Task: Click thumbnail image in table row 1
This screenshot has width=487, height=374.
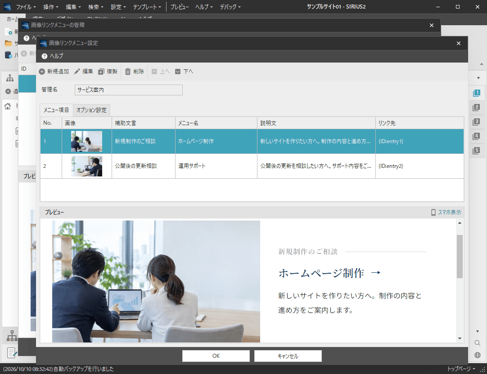Action: tap(87, 141)
